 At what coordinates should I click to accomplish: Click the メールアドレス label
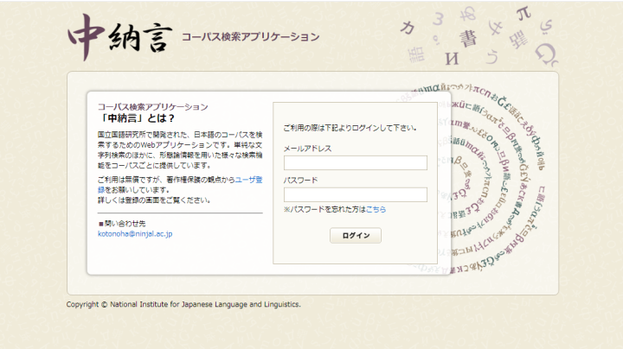[x=307, y=149]
